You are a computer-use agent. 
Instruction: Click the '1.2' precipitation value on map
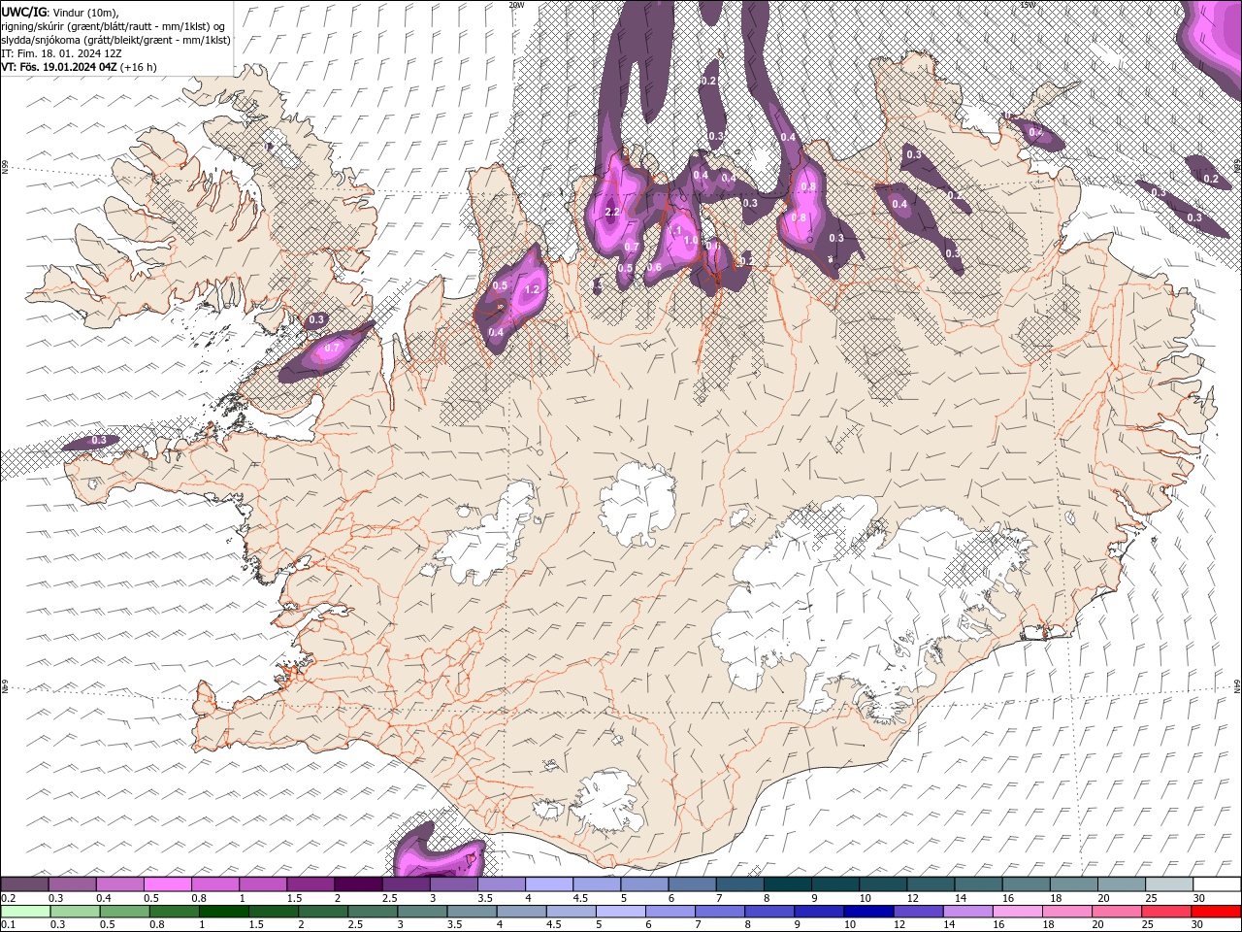532,289
